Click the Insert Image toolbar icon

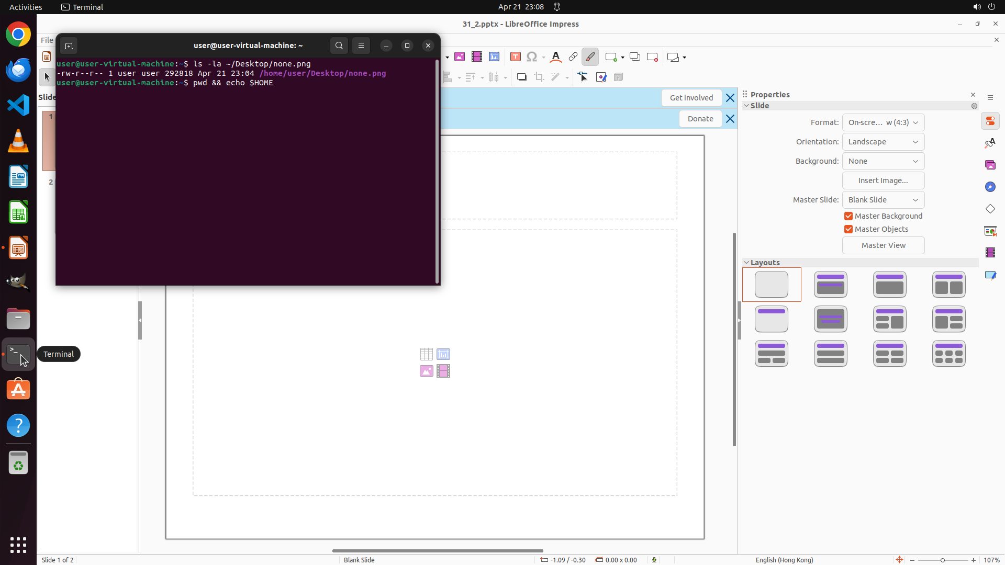click(460, 57)
